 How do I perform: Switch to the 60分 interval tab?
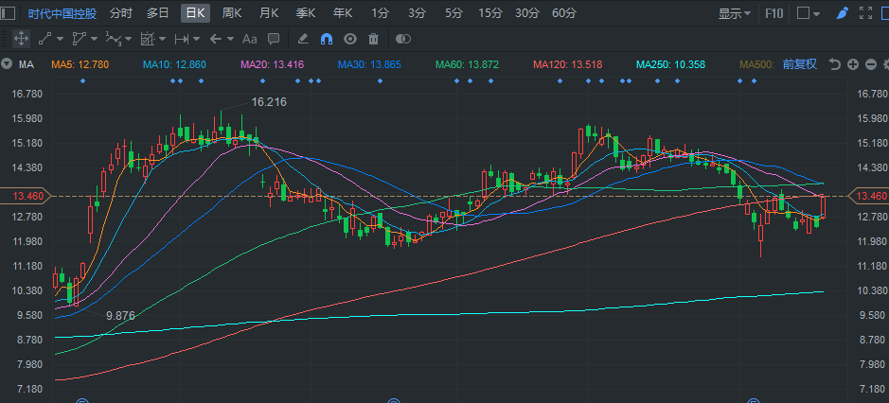click(564, 13)
